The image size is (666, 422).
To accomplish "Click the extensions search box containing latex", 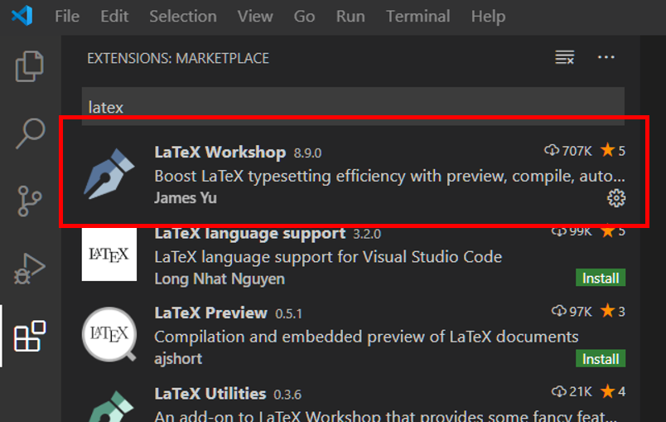I will [352, 108].
